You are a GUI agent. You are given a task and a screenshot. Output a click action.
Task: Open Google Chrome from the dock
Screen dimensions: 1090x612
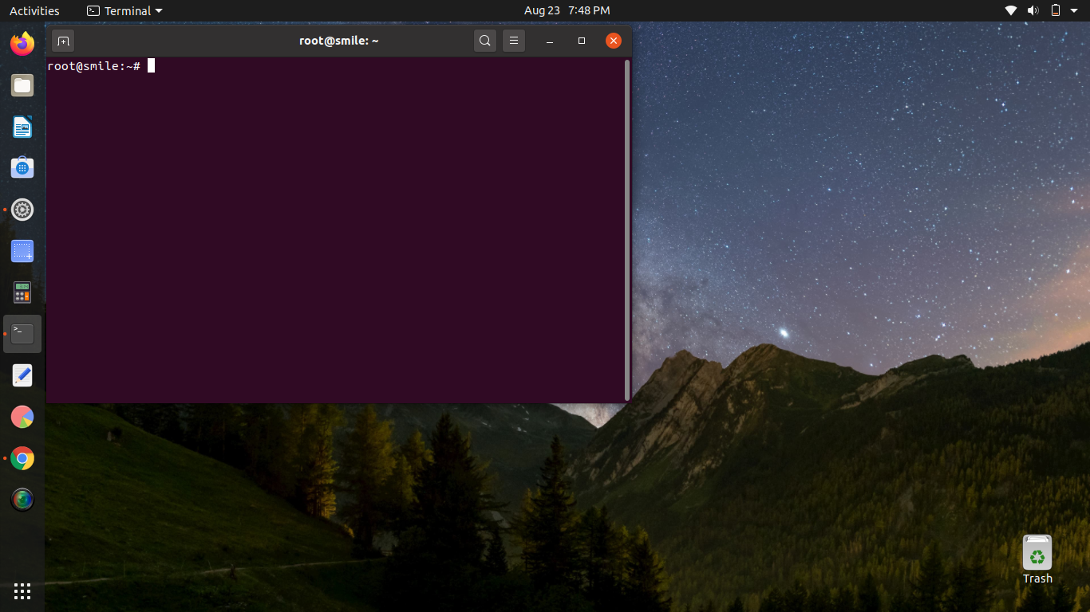[22, 458]
